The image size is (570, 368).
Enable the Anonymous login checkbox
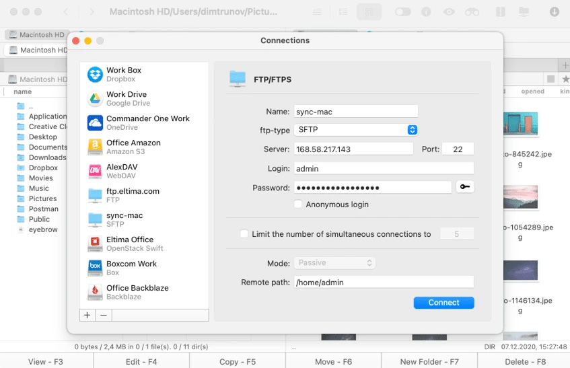pyautogui.click(x=298, y=205)
